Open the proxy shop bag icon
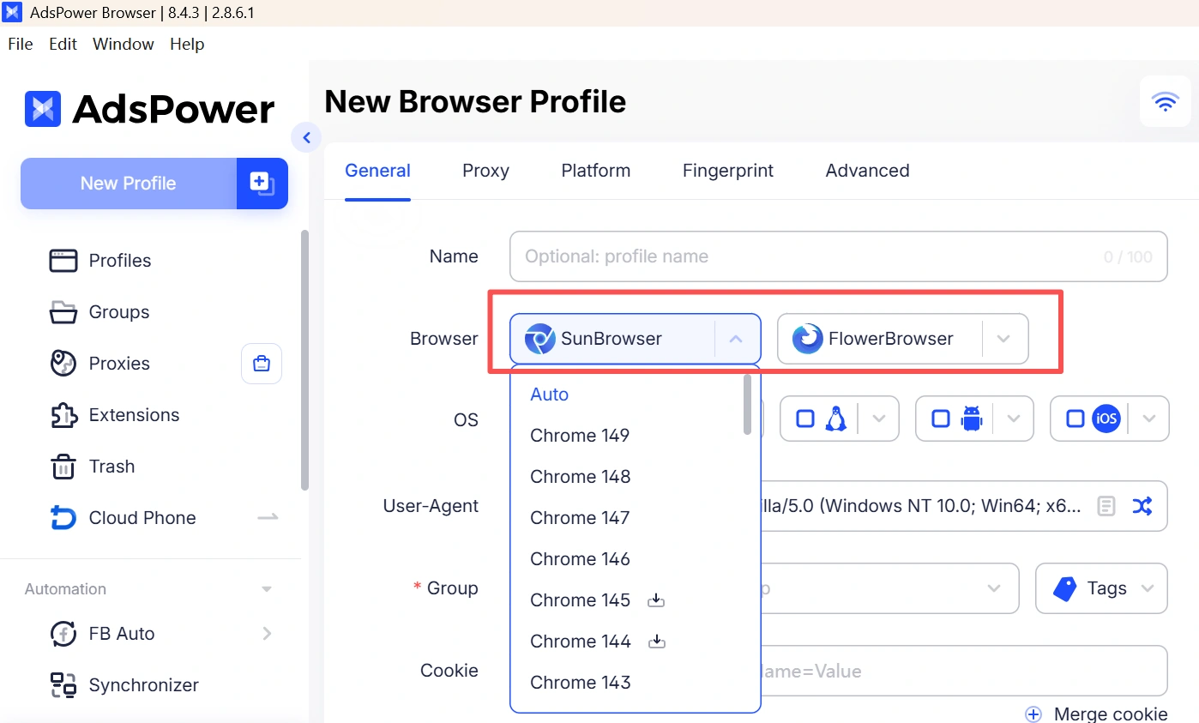The height and width of the screenshot is (723, 1199). [x=262, y=364]
